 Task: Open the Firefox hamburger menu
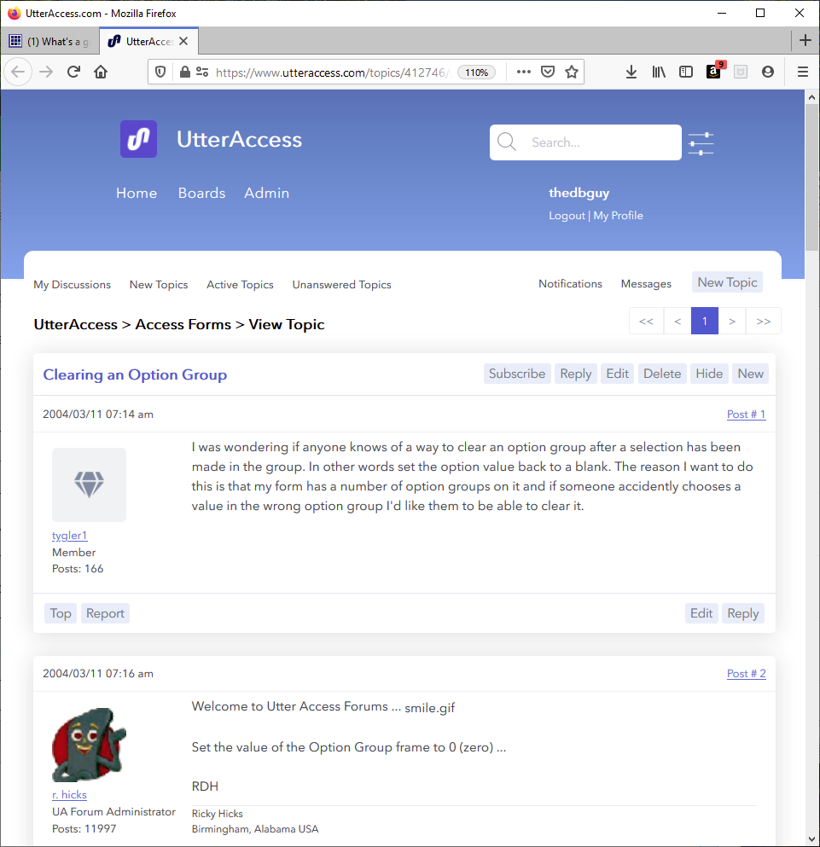[x=803, y=72]
